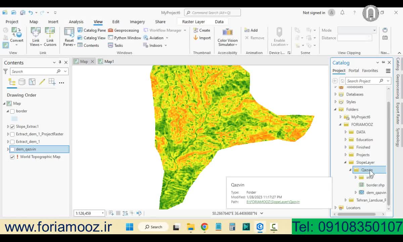This screenshot has width=403, height=242.
Task: Open the Python Window
Action: pyautogui.click(x=124, y=38)
